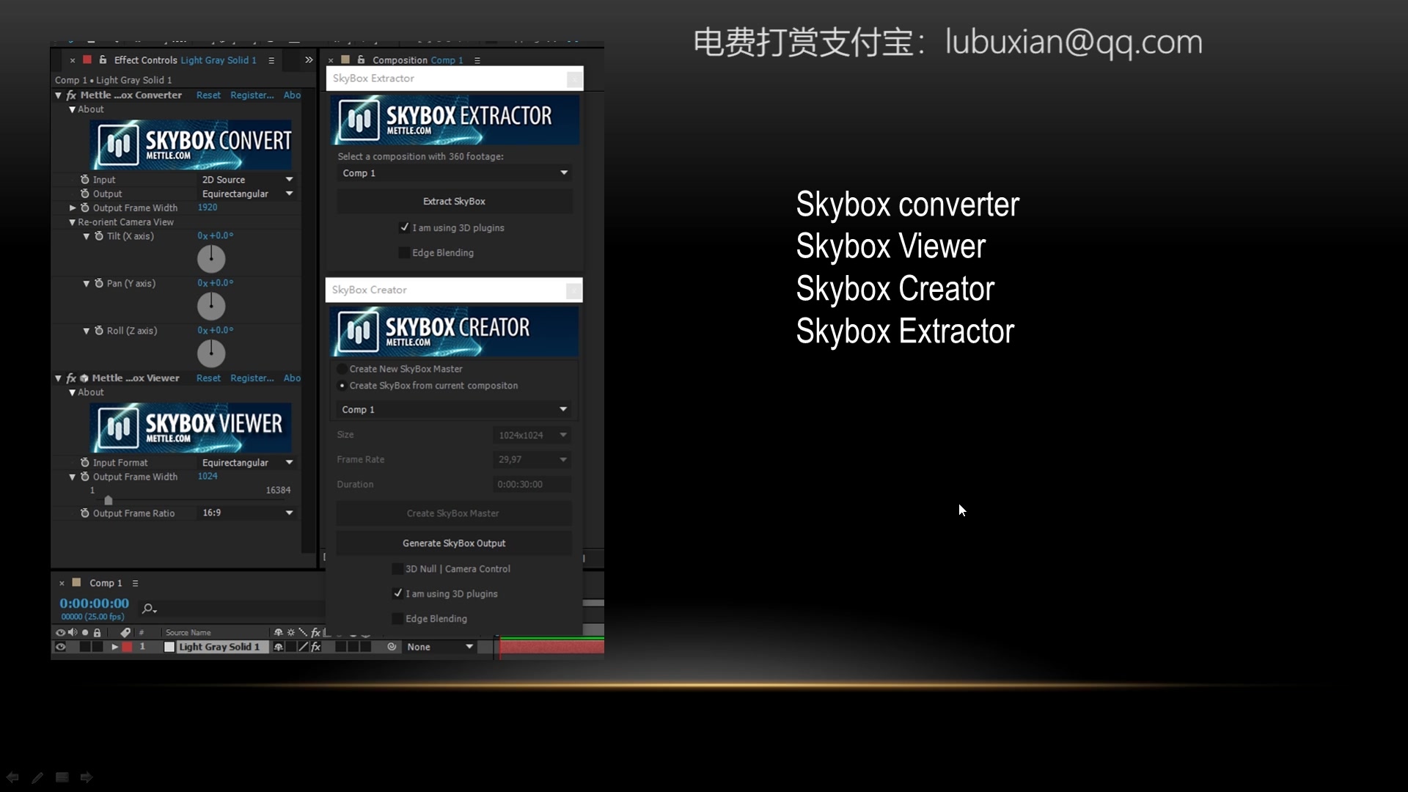1408x792 pixels.
Task: Toggle the Output stopwatch in Converter effect
Action: (x=85, y=194)
